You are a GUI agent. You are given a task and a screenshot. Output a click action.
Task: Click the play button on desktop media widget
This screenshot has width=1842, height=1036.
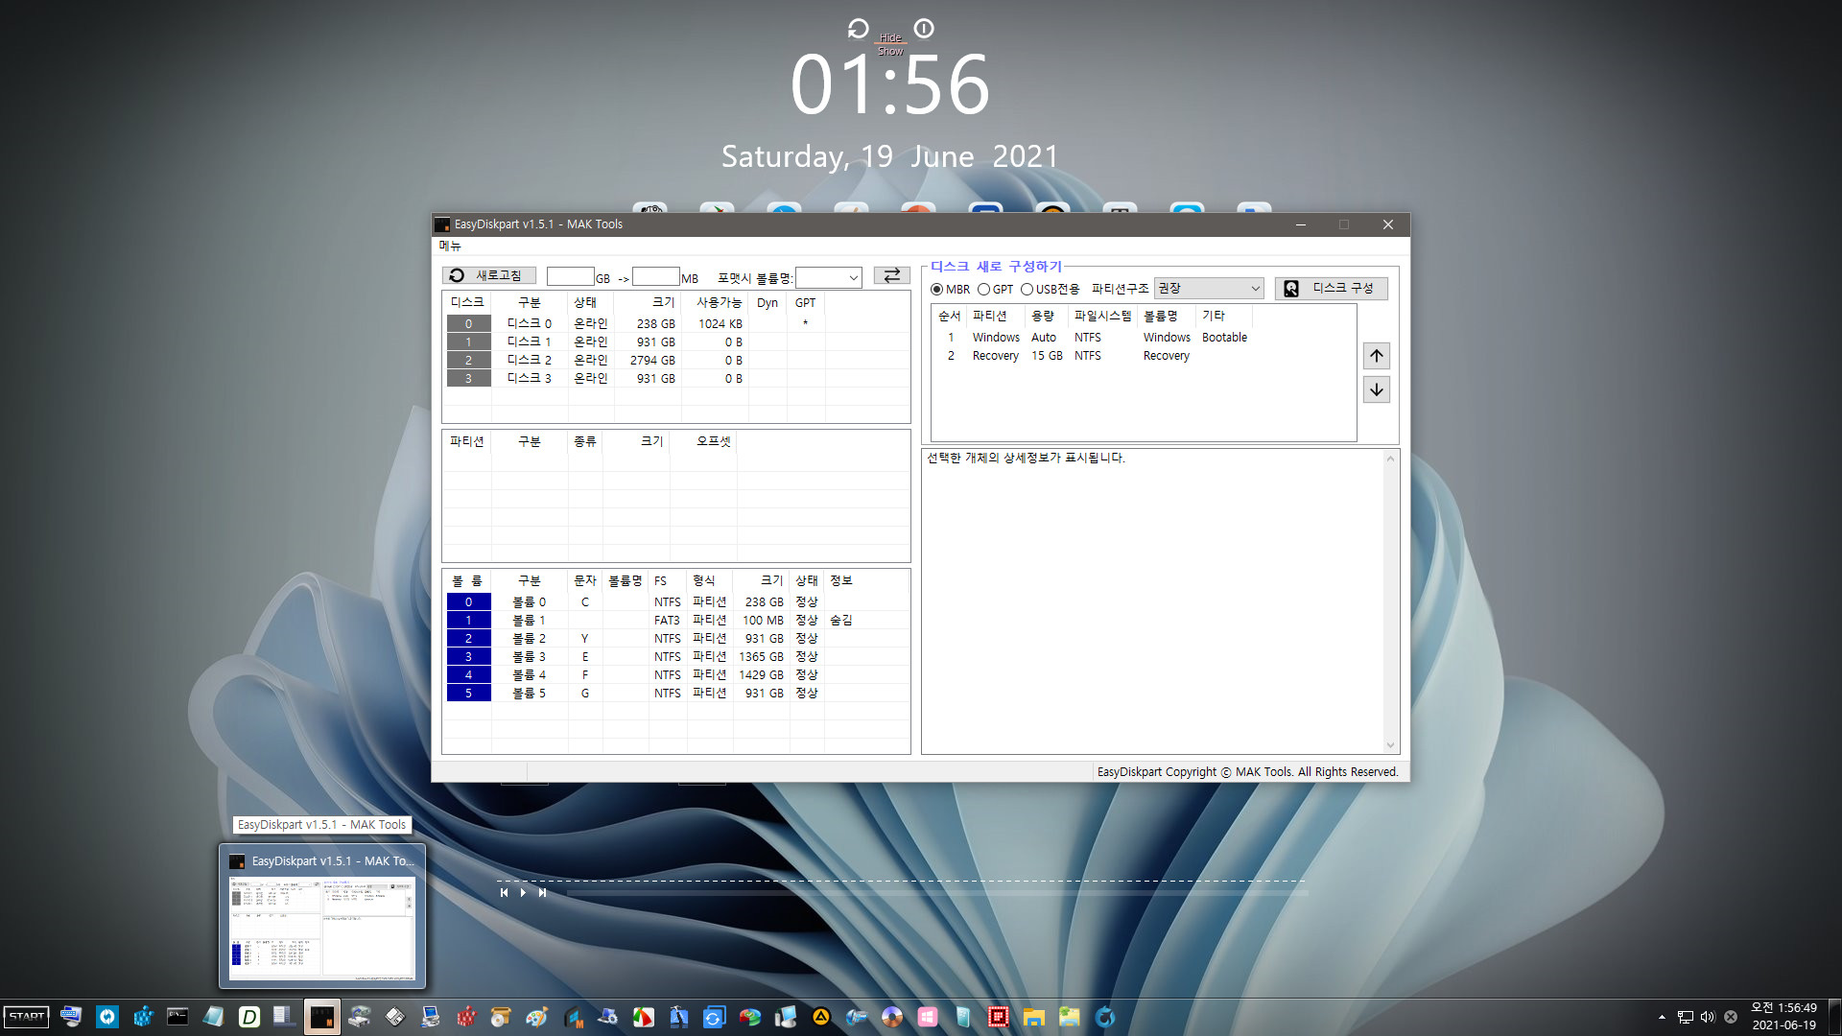(523, 892)
